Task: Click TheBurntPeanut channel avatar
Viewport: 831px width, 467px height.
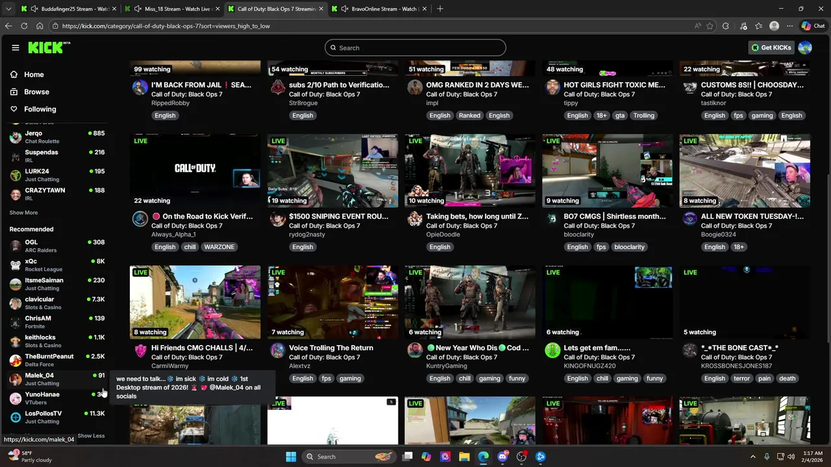Action: [x=16, y=360]
